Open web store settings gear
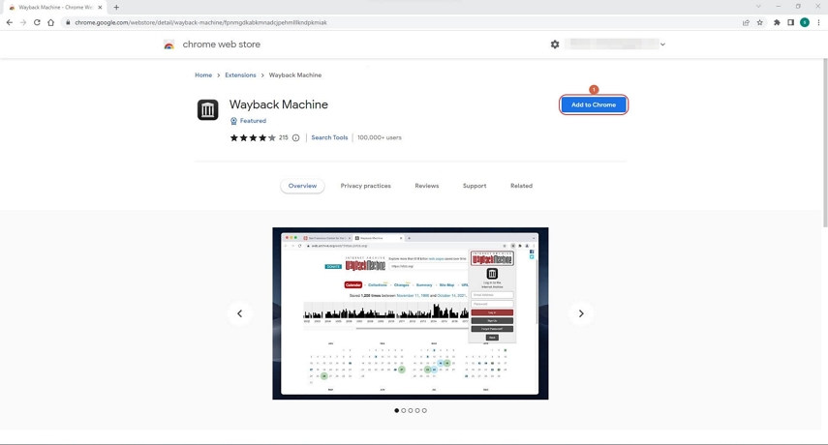828x445 pixels. (555, 44)
